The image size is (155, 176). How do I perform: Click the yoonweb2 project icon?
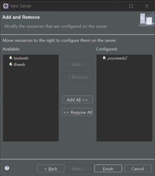[104, 58]
